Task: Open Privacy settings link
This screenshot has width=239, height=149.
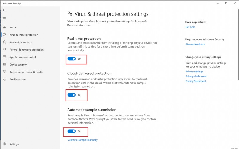Action: point(194,72)
